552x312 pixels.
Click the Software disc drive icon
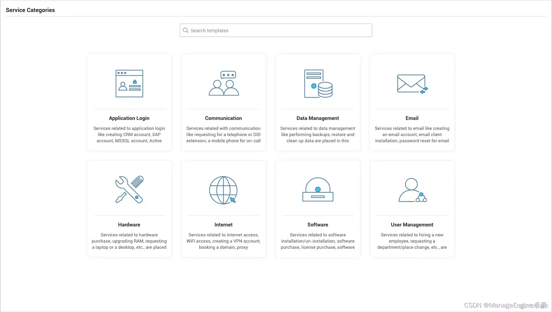click(x=318, y=189)
